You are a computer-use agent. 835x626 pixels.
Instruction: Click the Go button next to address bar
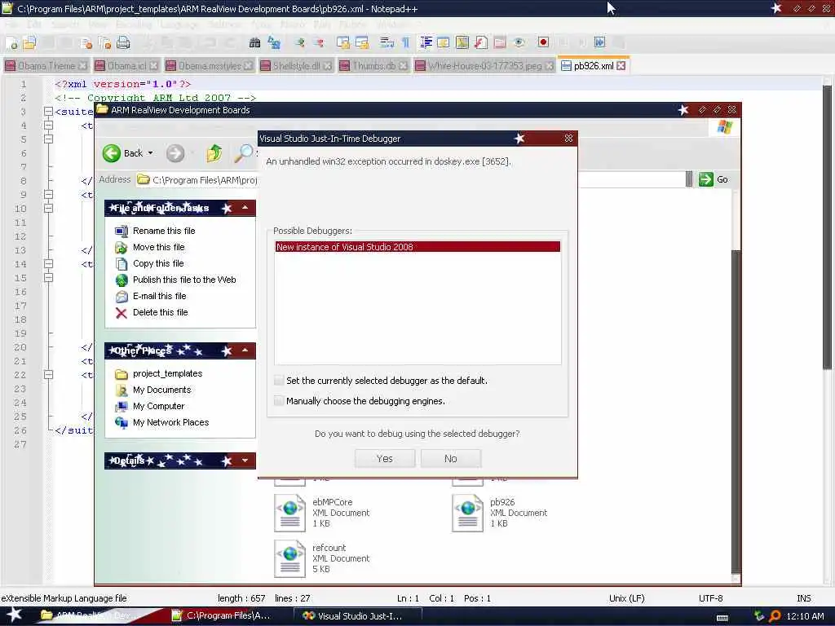coord(714,179)
